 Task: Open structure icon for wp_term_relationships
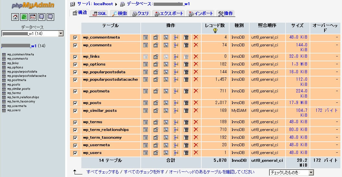click(156, 130)
